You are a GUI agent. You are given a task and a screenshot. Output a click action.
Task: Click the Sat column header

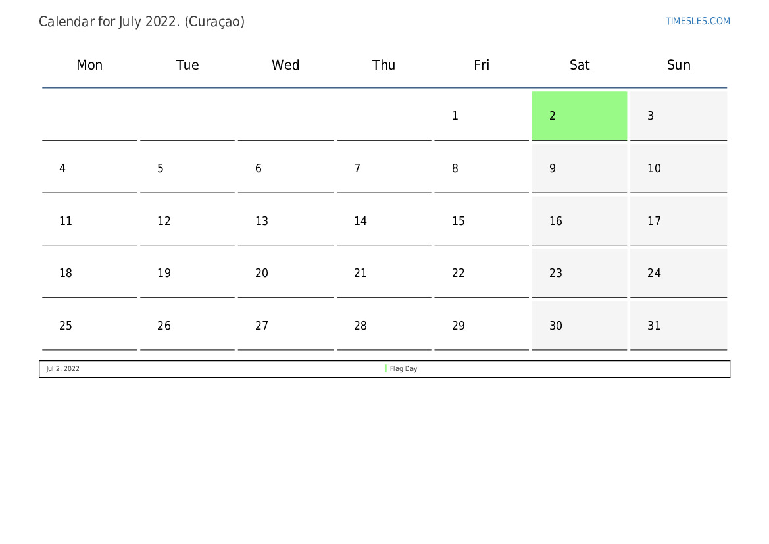click(579, 64)
